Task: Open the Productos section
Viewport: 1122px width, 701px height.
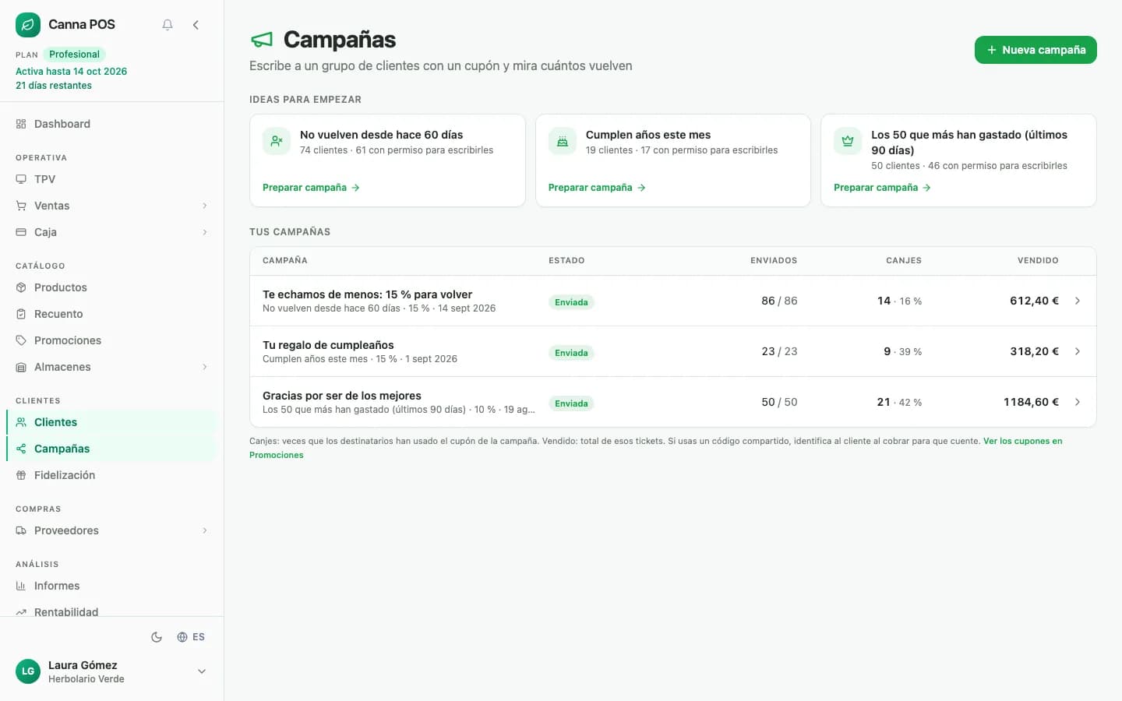Action: pos(111,287)
